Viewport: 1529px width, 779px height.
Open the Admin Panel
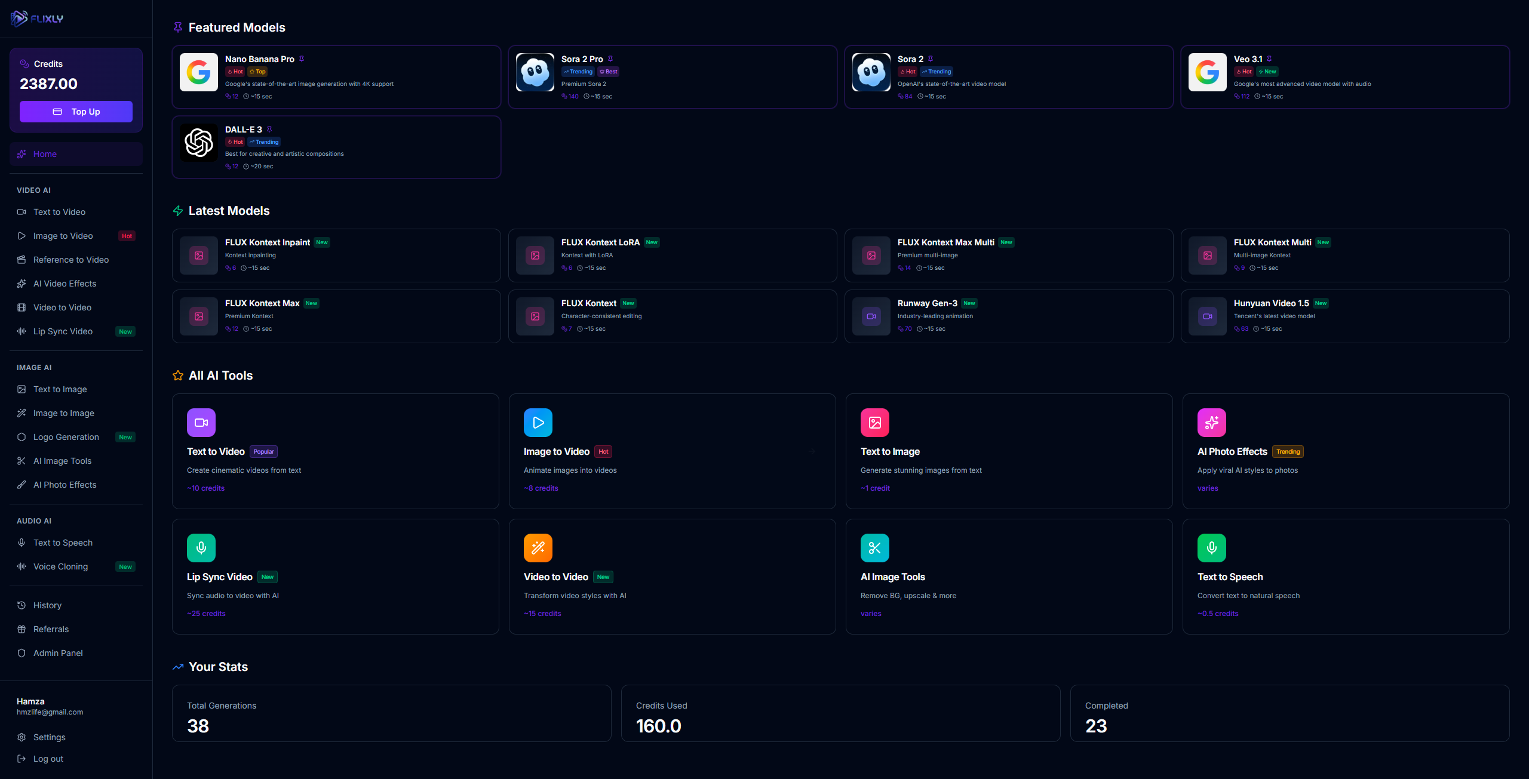coord(58,653)
